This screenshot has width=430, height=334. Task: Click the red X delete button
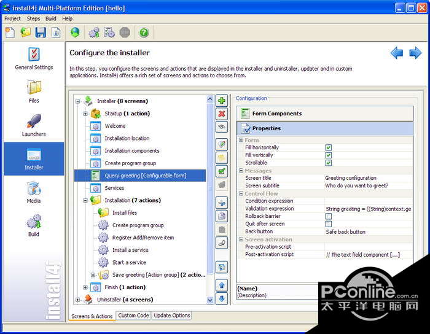pyautogui.click(x=222, y=114)
